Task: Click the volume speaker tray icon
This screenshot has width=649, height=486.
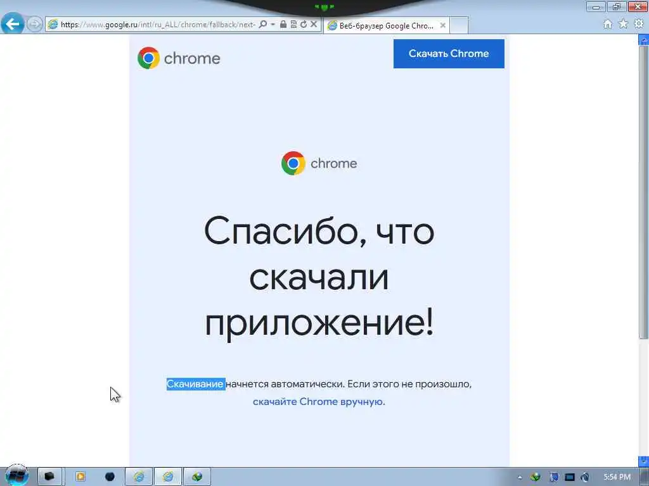Action: tap(585, 477)
